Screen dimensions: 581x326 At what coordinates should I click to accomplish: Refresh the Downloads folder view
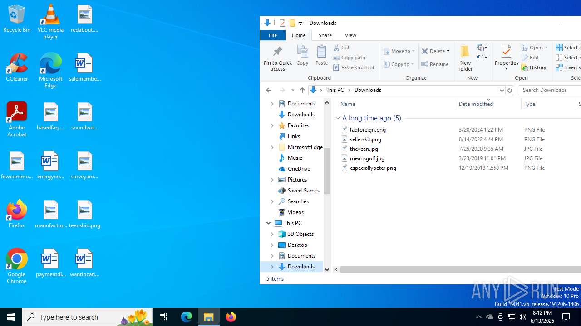coord(509,90)
